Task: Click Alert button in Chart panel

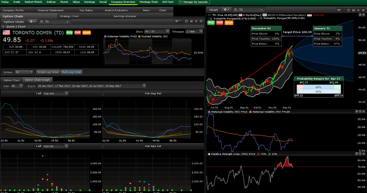Action: tap(229, 23)
